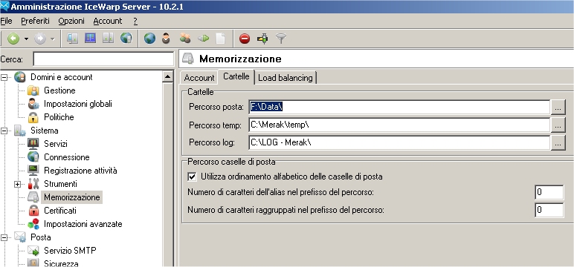Open the Account menu
The image size is (574, 267).
(108, 22)
